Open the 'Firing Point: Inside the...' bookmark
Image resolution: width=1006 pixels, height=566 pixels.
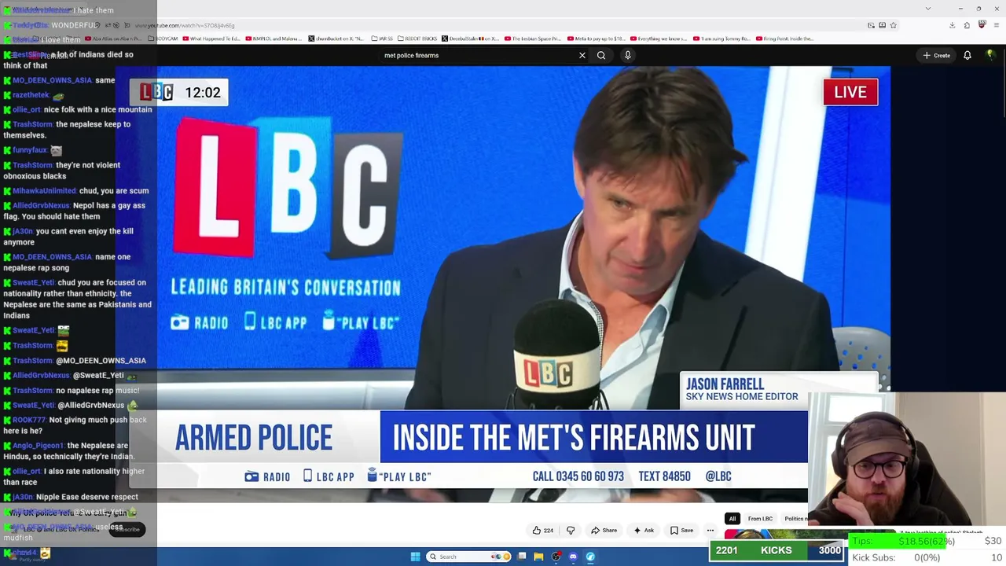[784, 39]
